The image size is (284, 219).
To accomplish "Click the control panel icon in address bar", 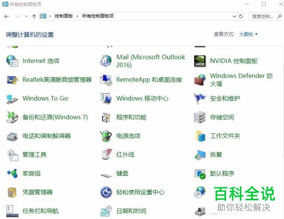I will (x=43, y=16).
